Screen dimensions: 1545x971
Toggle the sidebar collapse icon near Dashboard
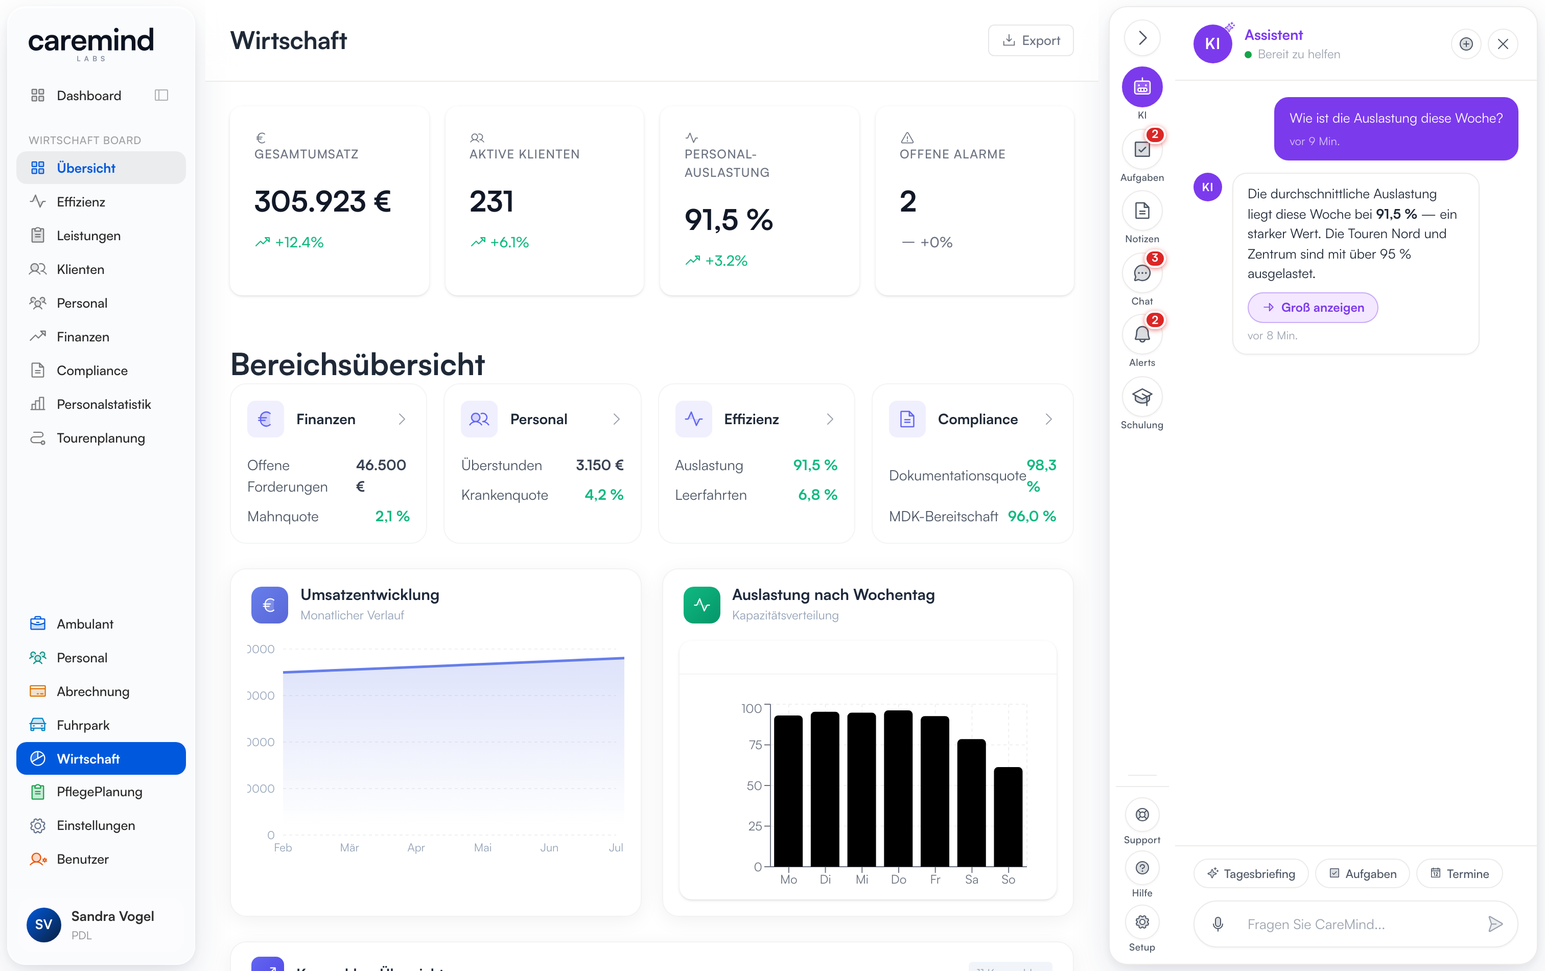point(161,95)
